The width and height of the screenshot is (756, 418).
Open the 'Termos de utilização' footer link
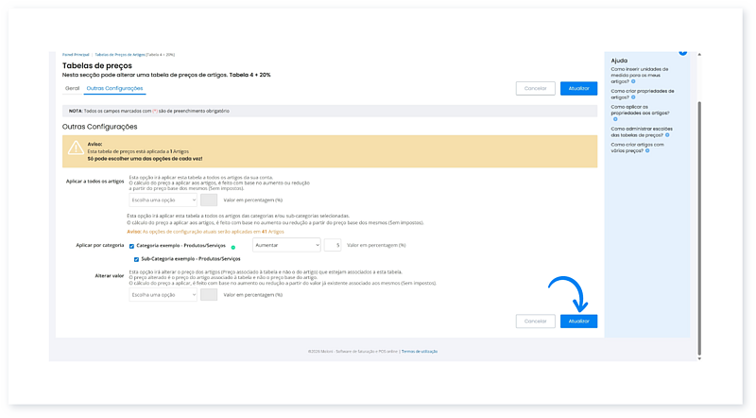click(x=419, y=351)
